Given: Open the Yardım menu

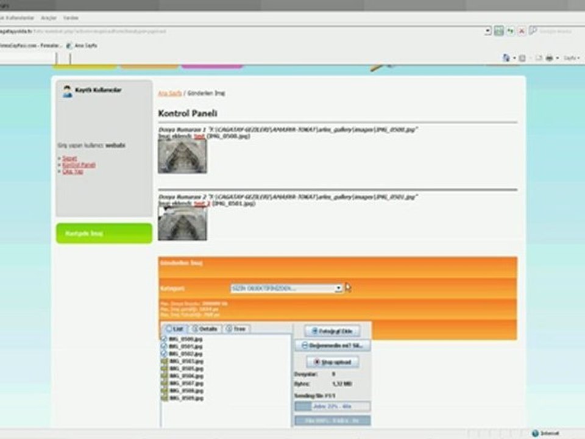Looking at the screenshot, I should [x=71, y=18].
